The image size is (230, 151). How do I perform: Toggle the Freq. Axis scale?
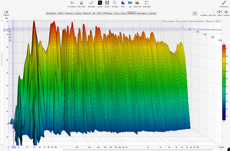(212, 13)
